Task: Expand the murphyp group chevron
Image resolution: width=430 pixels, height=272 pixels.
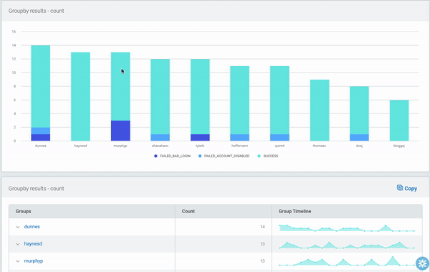Action: [x=18, y=261]
